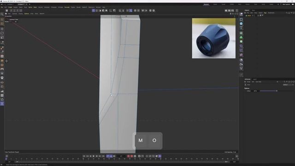This screenshot has height=166, width=295.
Task: Click the checkered tag on the object row
Action: (260, 15)
